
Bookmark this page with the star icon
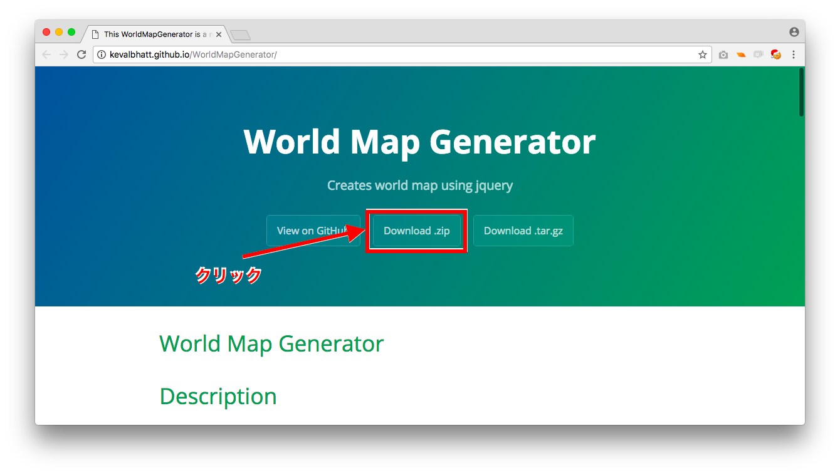click(x=703, y=55)
